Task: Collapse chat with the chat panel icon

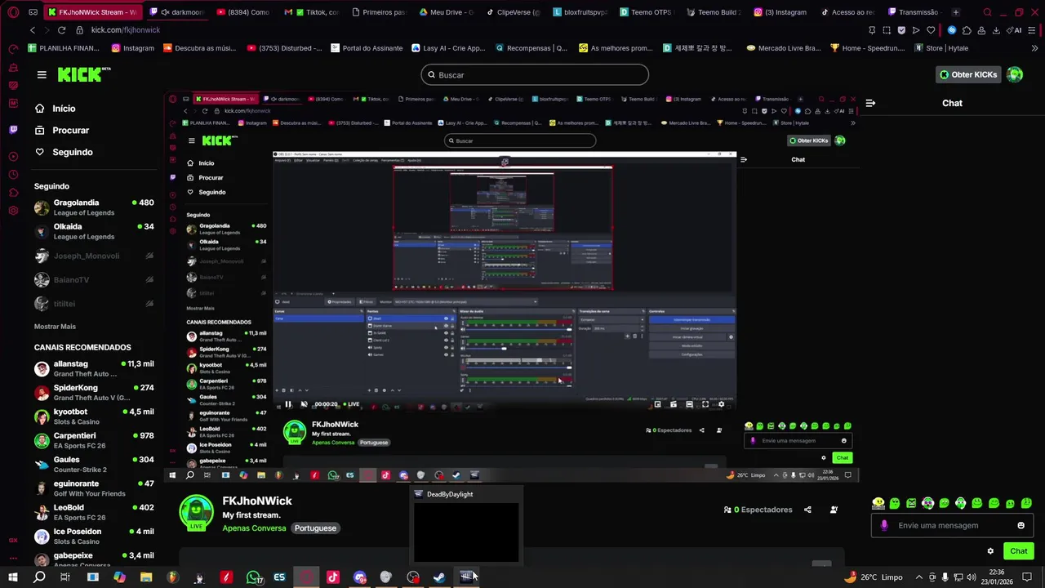Action: pos(870,103)
